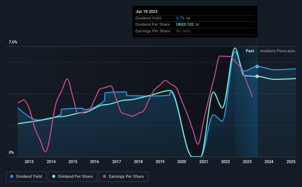Image resolution: width=302 pixels, height=187 pixels.
Task: Click the 2021 x-axis label
Action: 203,162
